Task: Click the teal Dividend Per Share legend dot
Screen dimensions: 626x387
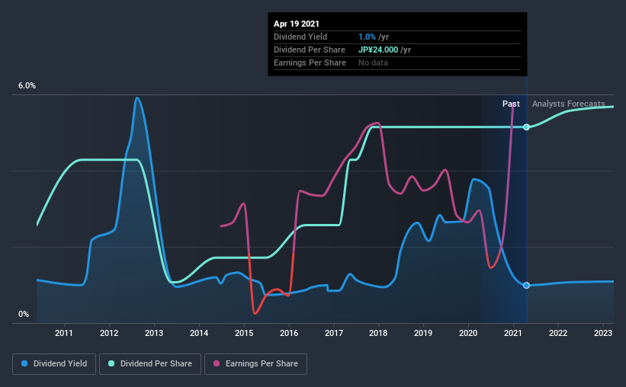Action: [111, 363]
